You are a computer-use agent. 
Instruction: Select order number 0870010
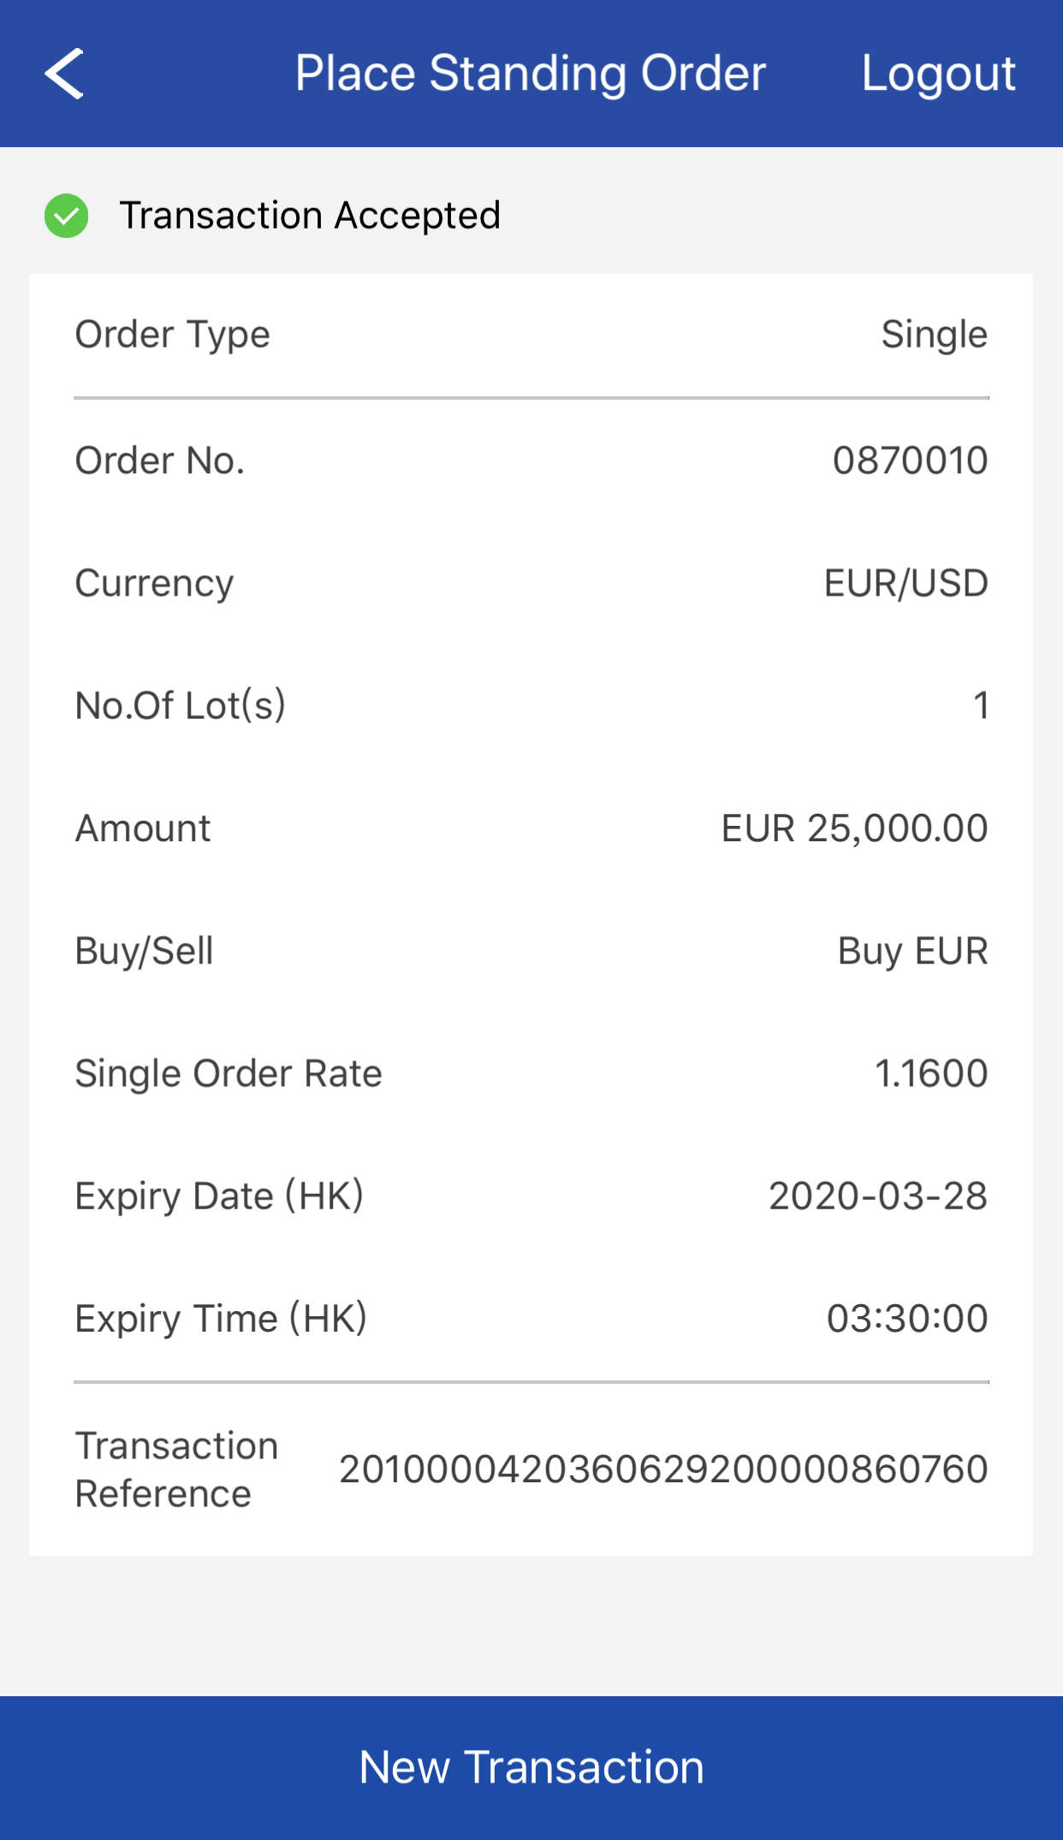click(x=910, y=461)
